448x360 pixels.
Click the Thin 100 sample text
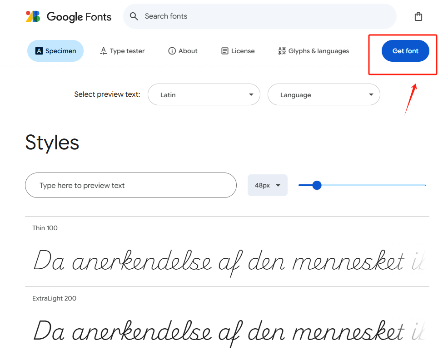[218, 262]
